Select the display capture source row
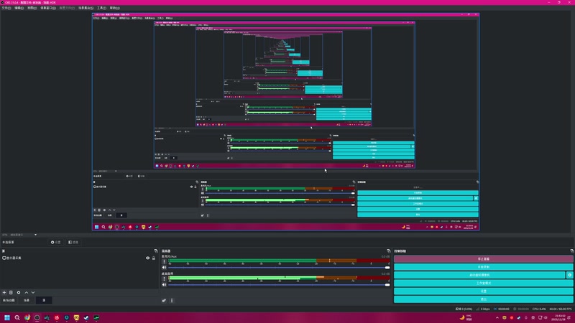The image size is (575, 323). (x=80, y=258)
